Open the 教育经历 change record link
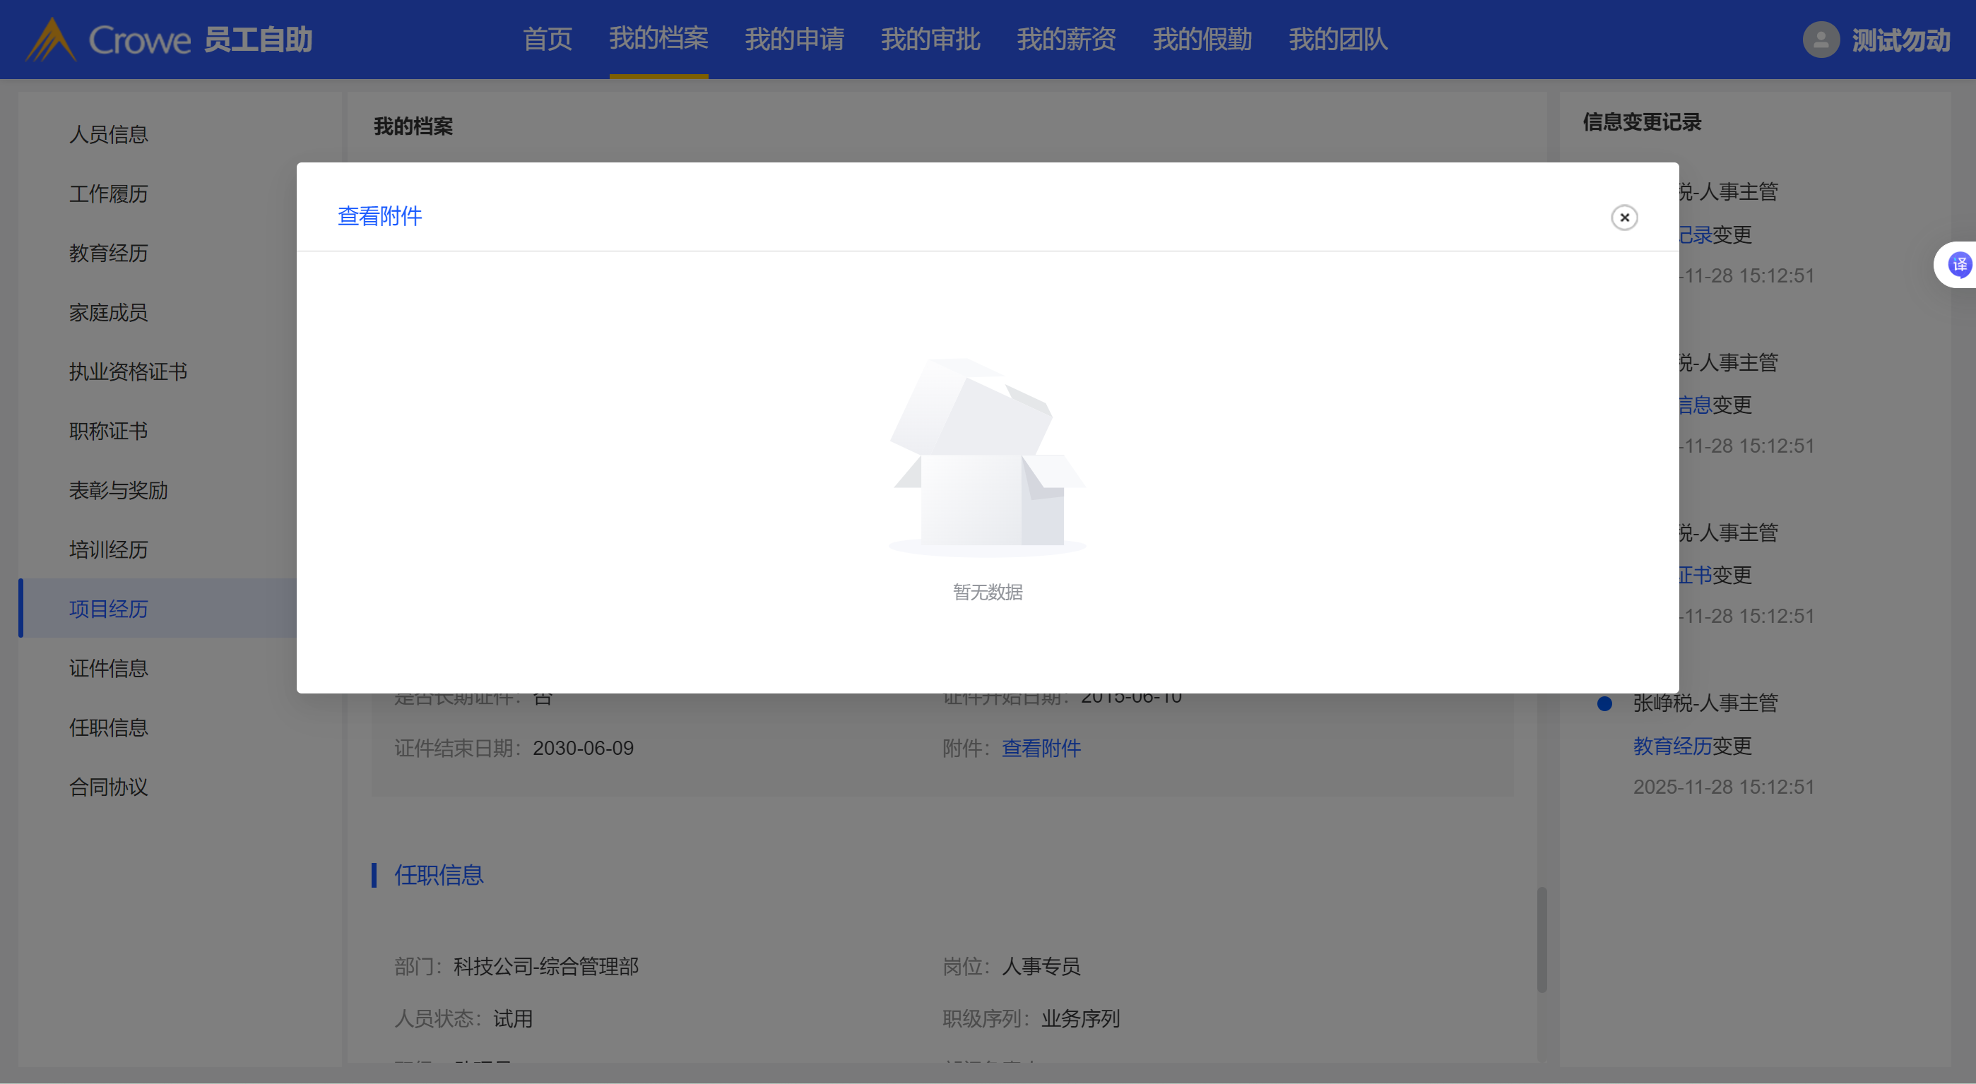 point(1672,746)
